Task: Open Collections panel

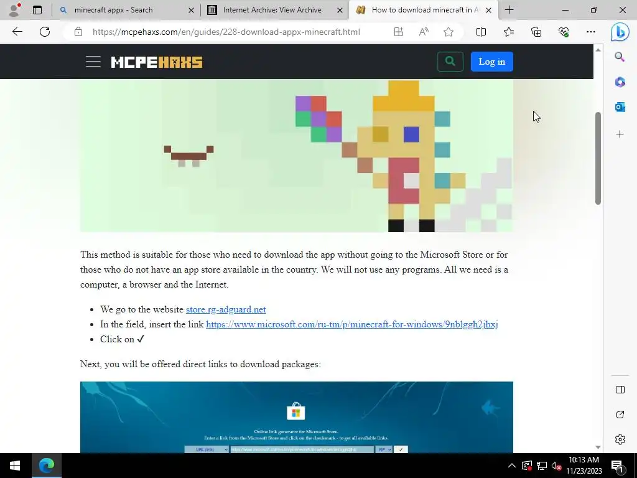Action: 536,32
